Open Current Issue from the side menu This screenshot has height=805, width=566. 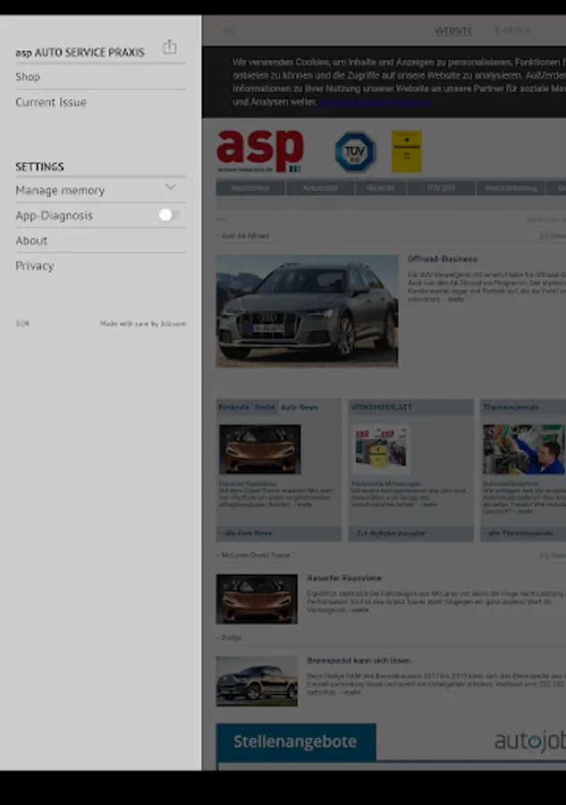[51, 102]
